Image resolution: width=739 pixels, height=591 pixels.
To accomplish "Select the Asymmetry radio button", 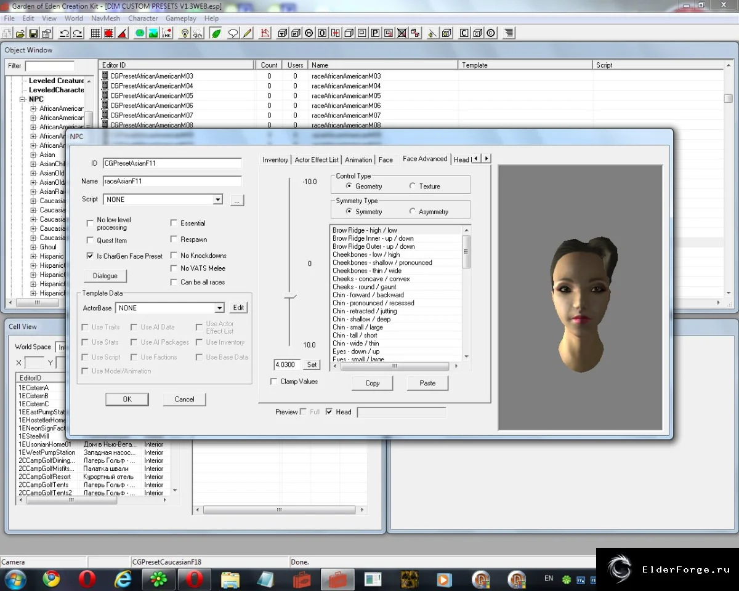I will tap(413, 212).
